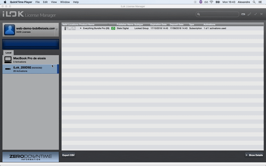Click the show all licenses tree icon
266x166 pixels.
click(x=249, y=14)
